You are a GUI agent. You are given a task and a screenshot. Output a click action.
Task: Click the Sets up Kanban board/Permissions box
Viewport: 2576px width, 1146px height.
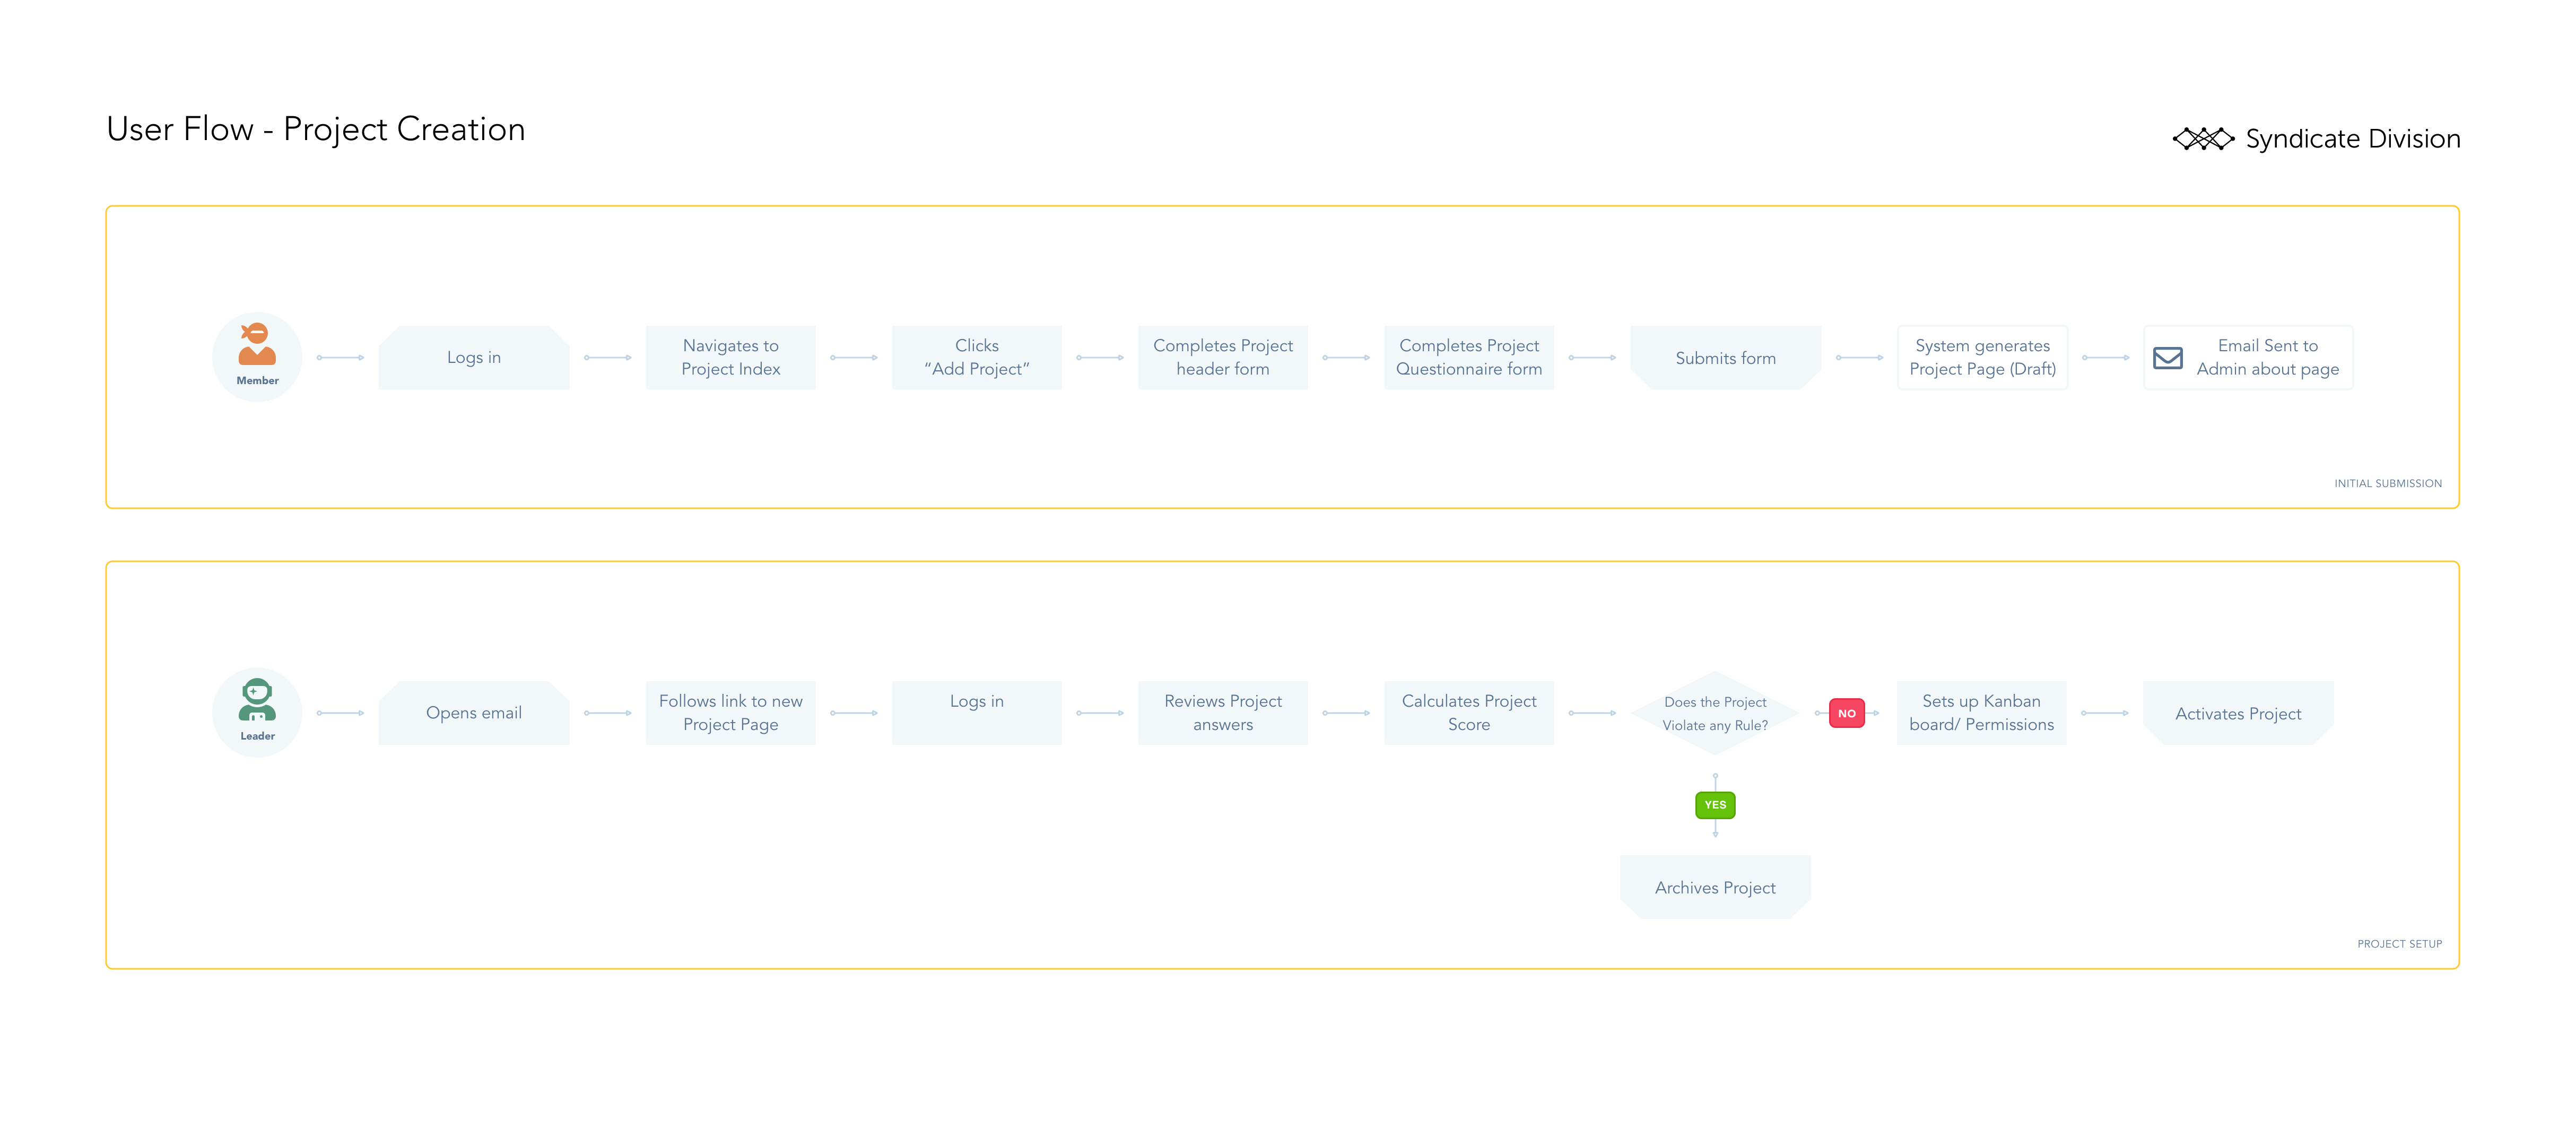pyautogui.click(x=1981, y=713)
